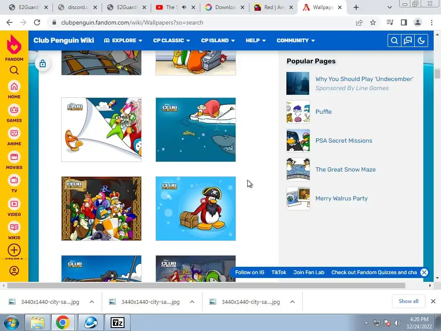This screenshot has height=331, width=441.
Task: Open the Rockhopper treasure chest wallpaper
Action: point(196,209)
